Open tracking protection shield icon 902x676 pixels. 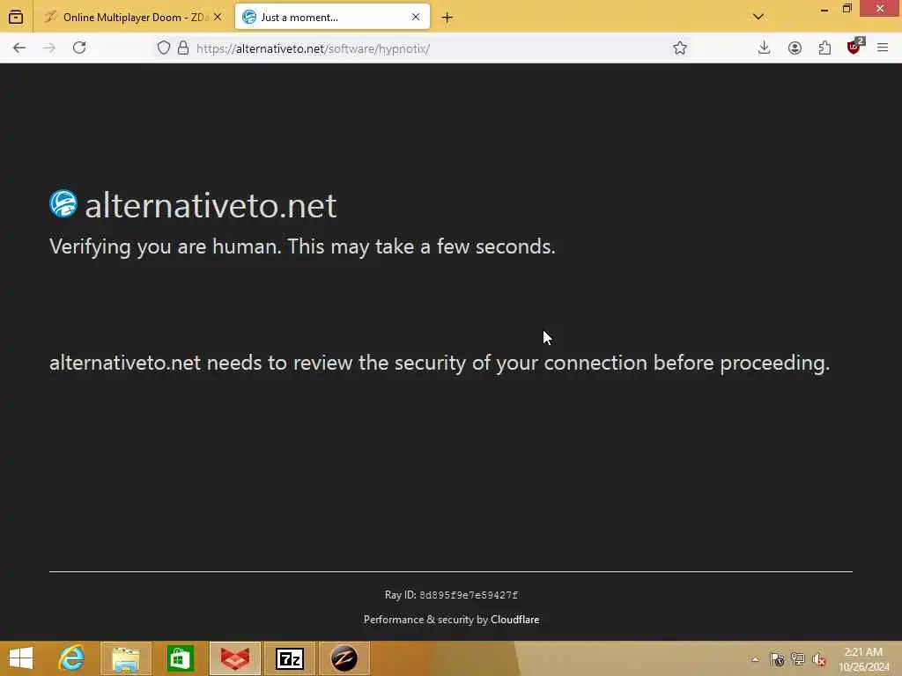click(163, 48)
